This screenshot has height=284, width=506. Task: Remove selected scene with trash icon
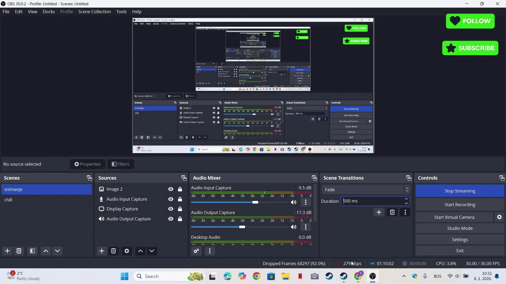pos(19,251)
